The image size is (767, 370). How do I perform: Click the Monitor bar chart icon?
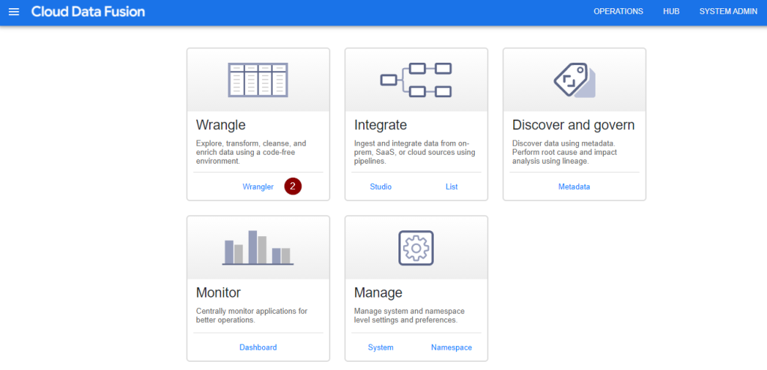click(x=258, y=247)
